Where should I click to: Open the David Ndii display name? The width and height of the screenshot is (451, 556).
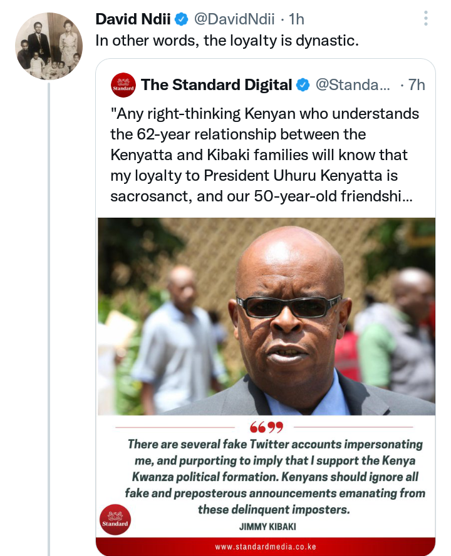coord(133,19)
